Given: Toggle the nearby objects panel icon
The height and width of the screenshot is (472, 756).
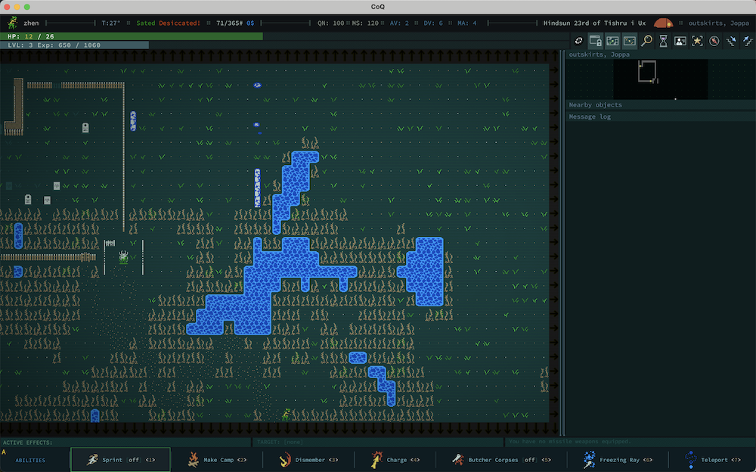Looking at the screenshot, I should pos(629,41).
